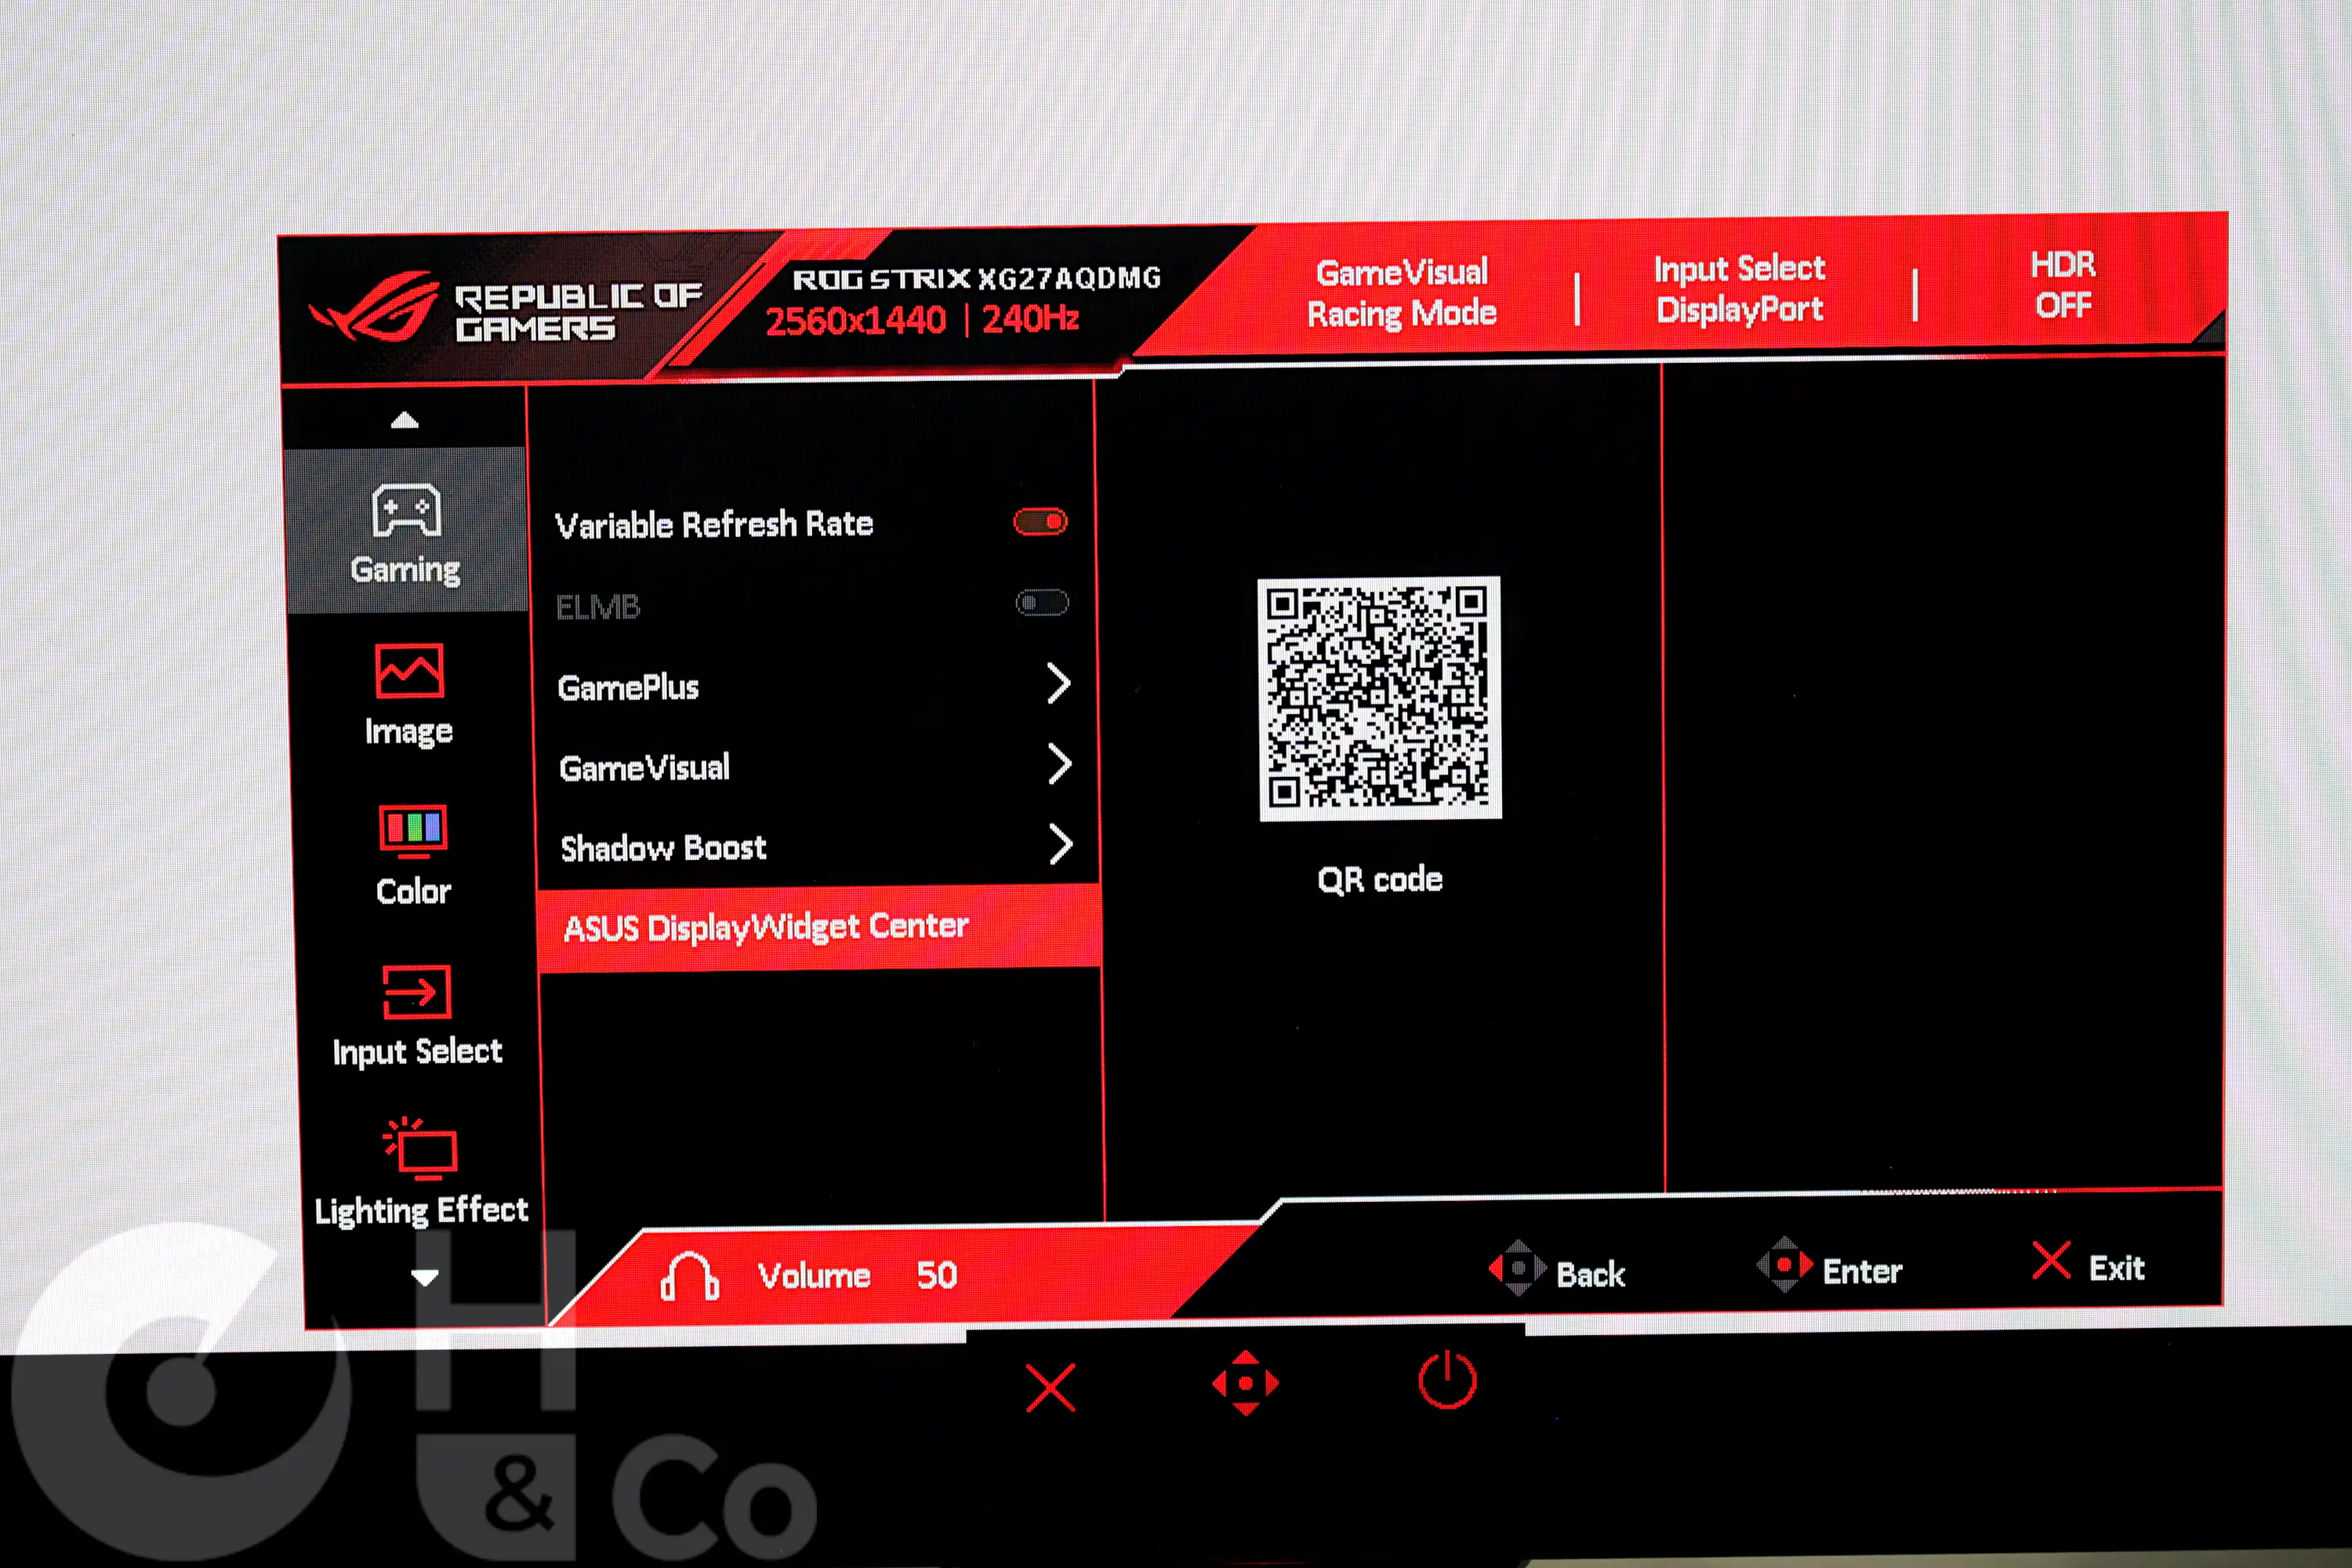The image size is (2352, 1568).
Task: Click the Volume 50 value
Action: click(x=937, y=1274)
